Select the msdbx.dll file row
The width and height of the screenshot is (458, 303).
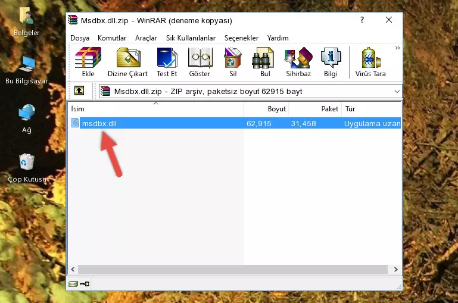coord(235,123)
